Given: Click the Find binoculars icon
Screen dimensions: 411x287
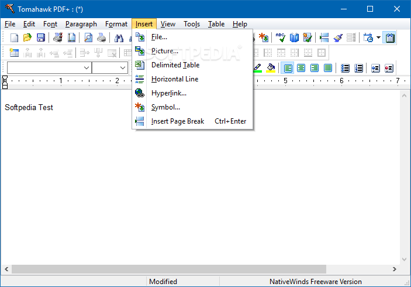Looking at the screenshot, I should pos(119,38).
